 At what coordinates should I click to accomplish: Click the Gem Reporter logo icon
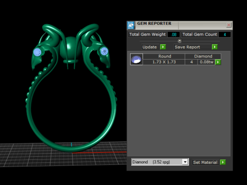(x=131, y=25)
